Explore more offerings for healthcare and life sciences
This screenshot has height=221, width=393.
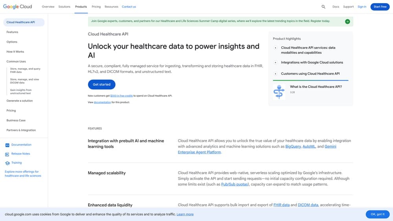click(23, 174)
